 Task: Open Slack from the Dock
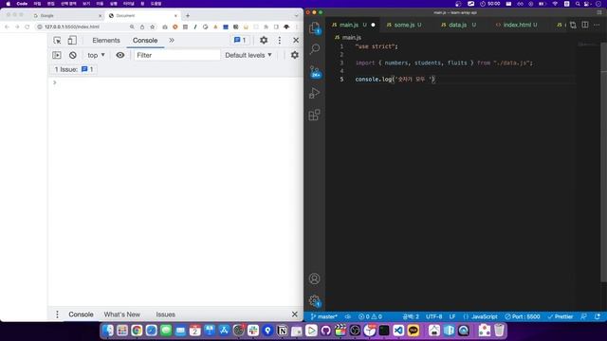pos(253,331)
